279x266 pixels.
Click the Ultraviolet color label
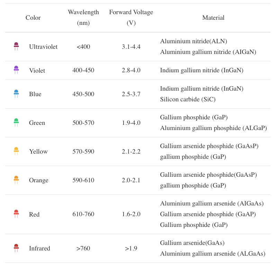coord(43,47)
